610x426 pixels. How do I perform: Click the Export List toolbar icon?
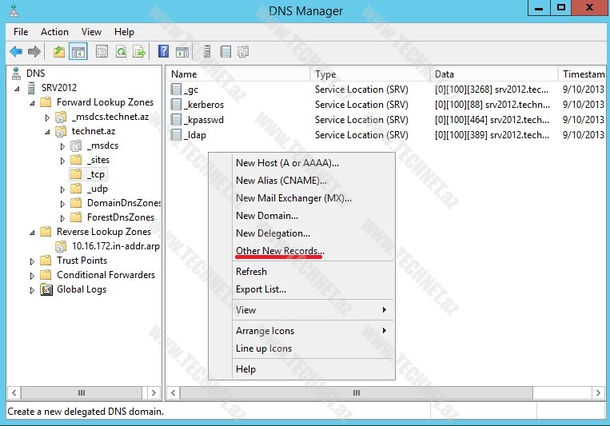(139, 52)
